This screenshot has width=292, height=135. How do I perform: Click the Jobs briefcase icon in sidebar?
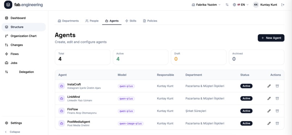click(x=7, y=63)
